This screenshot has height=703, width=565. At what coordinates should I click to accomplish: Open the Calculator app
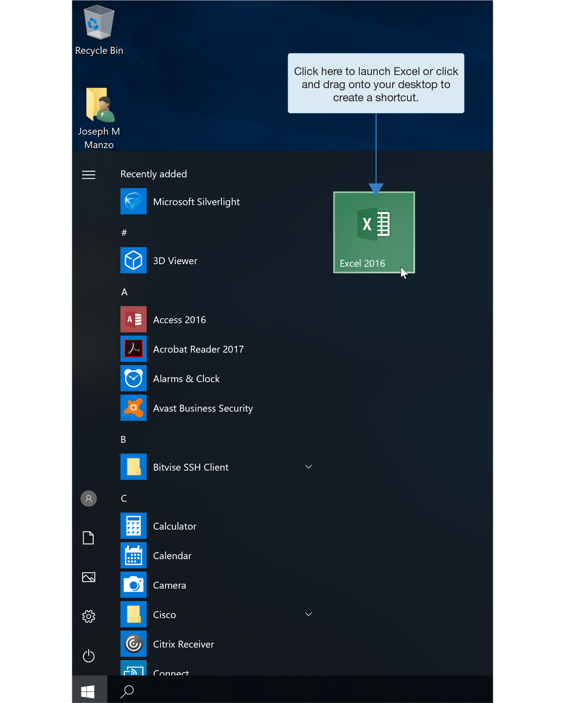pyautogui.click(x=174, y=526)
